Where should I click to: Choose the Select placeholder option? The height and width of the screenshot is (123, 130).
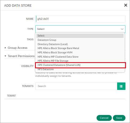tap(80, 36)
